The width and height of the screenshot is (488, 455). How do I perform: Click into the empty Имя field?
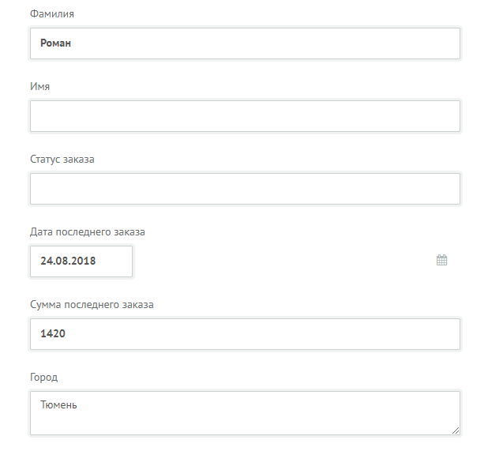[x=246, y=116]
